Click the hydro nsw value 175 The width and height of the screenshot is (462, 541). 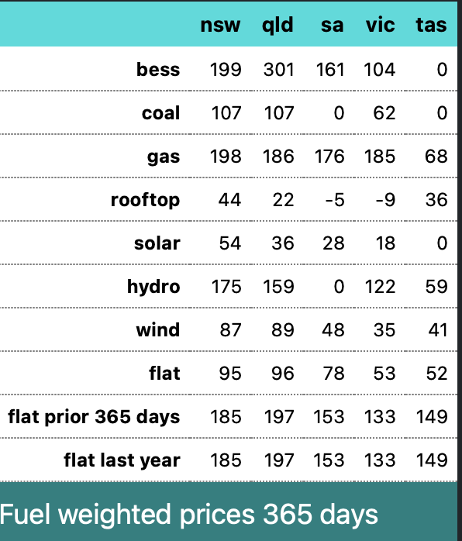coord(226,287)
